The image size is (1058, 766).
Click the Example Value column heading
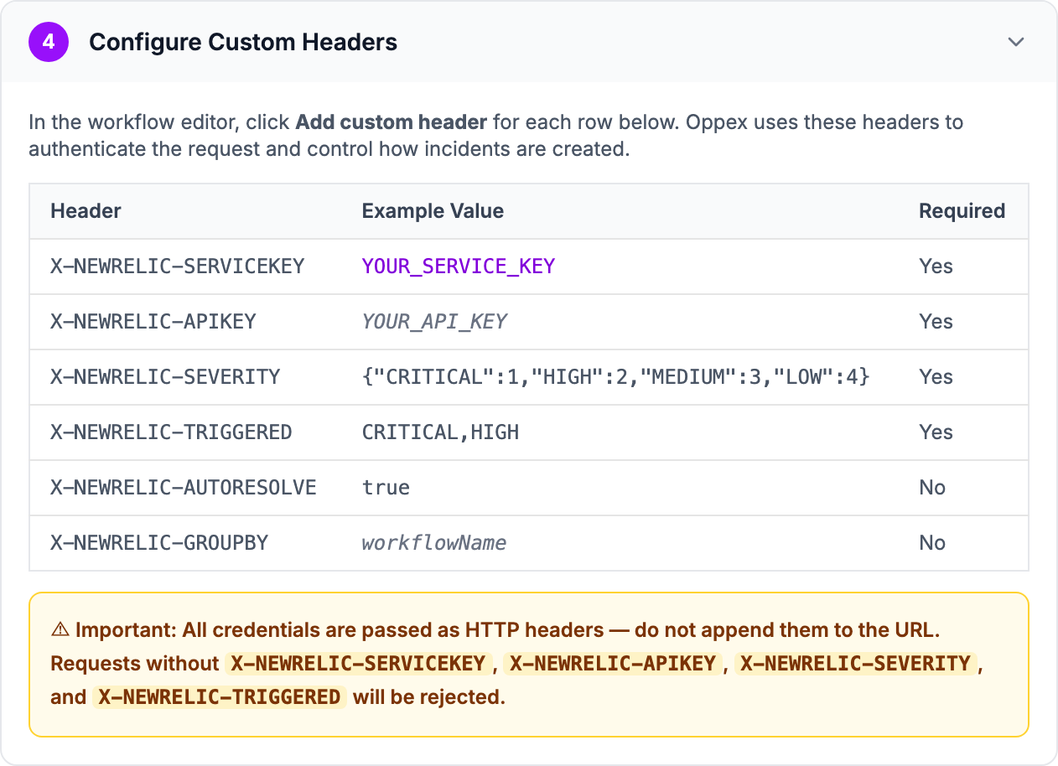tap(433, 211)
